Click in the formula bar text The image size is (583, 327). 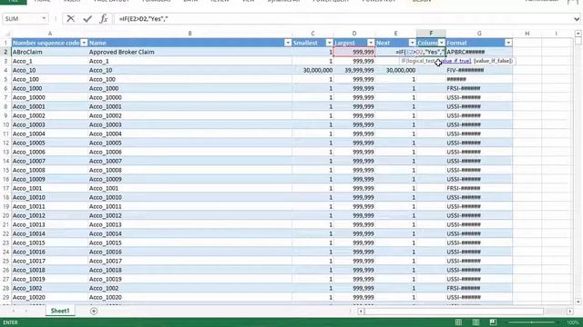[144, 18]
